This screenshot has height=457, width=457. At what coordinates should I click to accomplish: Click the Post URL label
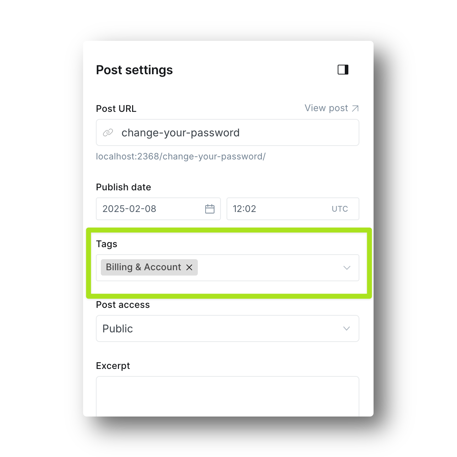tap(116, 109)
